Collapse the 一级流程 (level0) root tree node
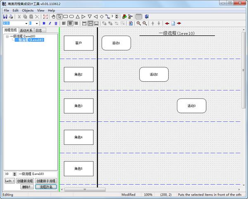 coord(7,36)
